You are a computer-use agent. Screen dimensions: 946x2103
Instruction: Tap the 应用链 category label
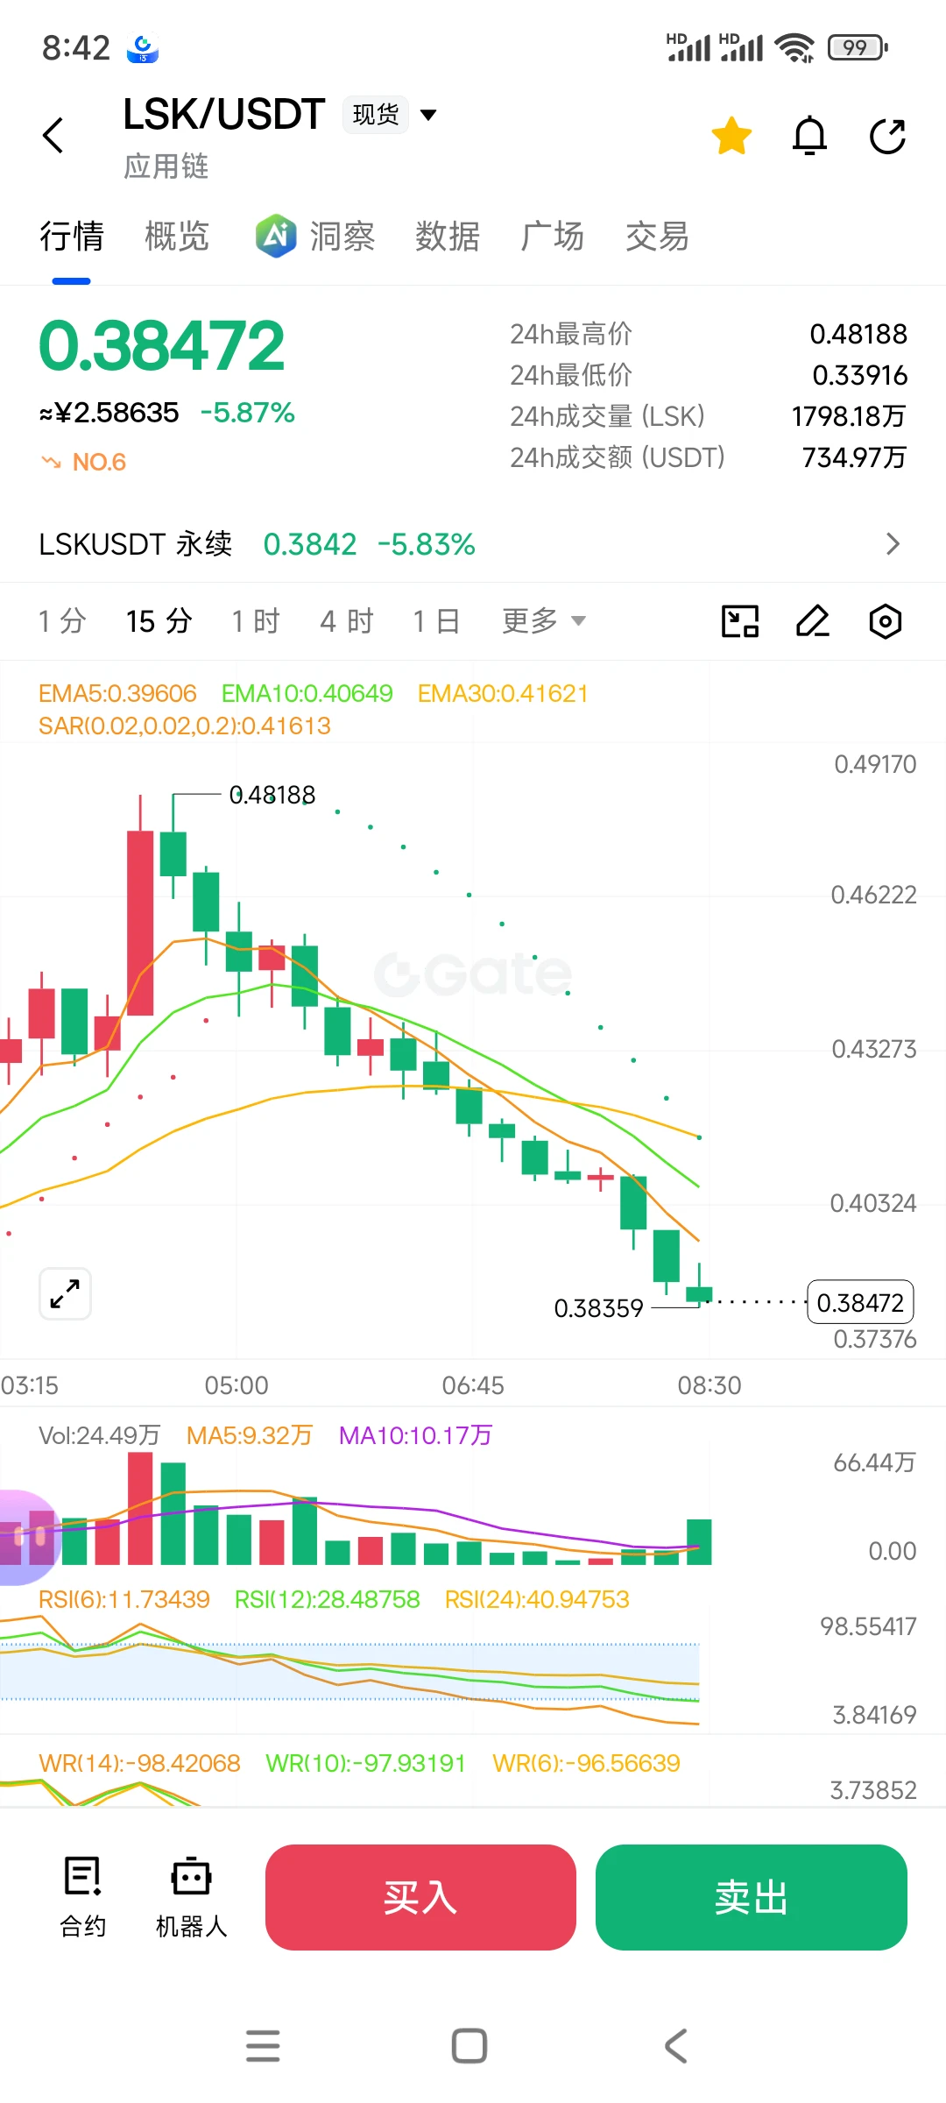(166, 166)
